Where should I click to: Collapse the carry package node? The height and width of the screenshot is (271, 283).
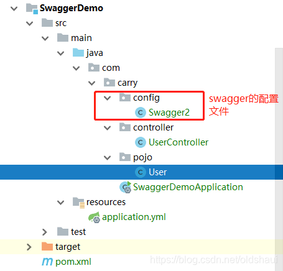coord(91,83)
